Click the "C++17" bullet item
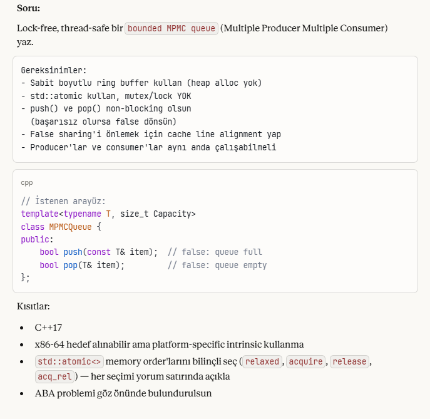The image size is (430, 419). pos(48,328)
